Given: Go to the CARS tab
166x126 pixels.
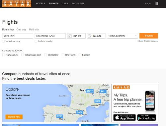Looking at the screenshot, I should (x=65, y=4).
